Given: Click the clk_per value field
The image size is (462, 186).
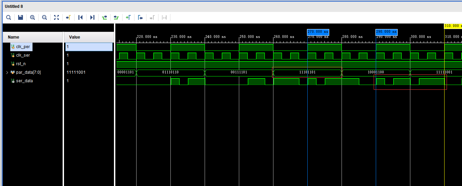Looking at the screenshot, I should pyautogui.click(x=89, y=47).
